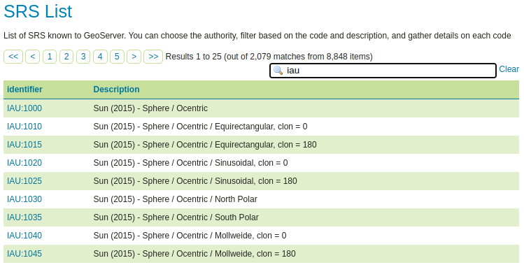Image resolution: width=524 pixels, height=265 pixels.
Task: Sort by the identifier column header
Action: click(24, 89)
